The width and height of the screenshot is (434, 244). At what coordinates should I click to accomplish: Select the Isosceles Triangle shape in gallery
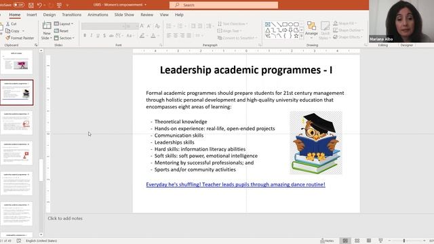point(268,30)
